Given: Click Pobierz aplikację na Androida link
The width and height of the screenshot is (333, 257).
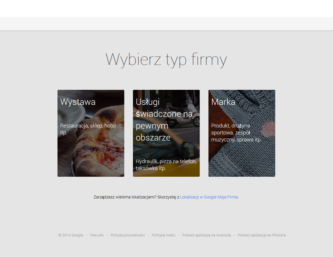Looking at the screenshot, I should (x=206, y=235).
